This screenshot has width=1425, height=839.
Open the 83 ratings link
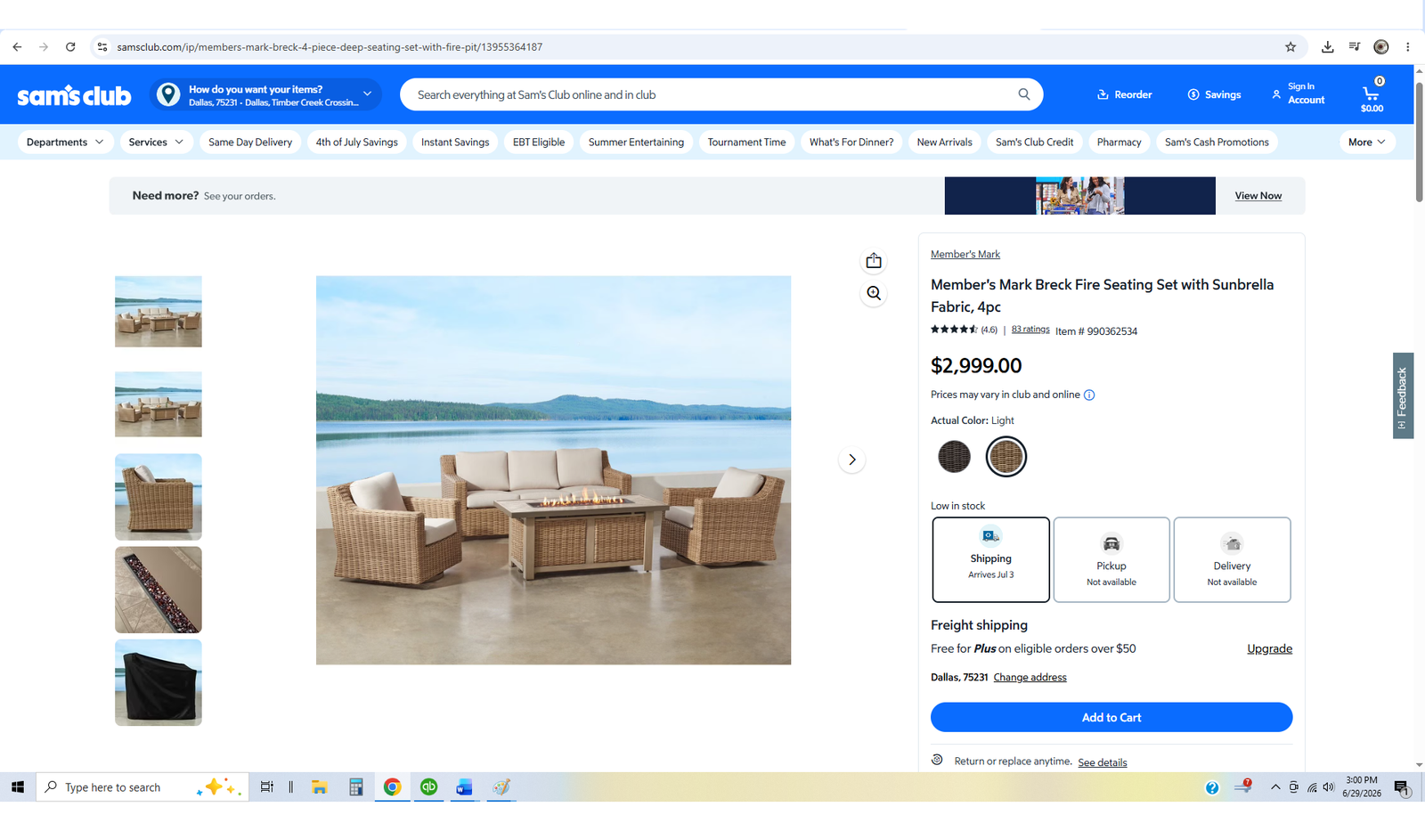pos(1030,330)
